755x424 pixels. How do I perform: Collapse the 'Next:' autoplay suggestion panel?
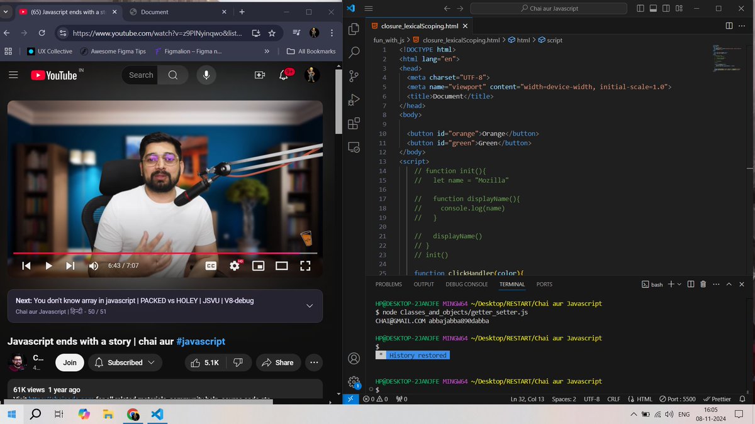tap(310, 305)
